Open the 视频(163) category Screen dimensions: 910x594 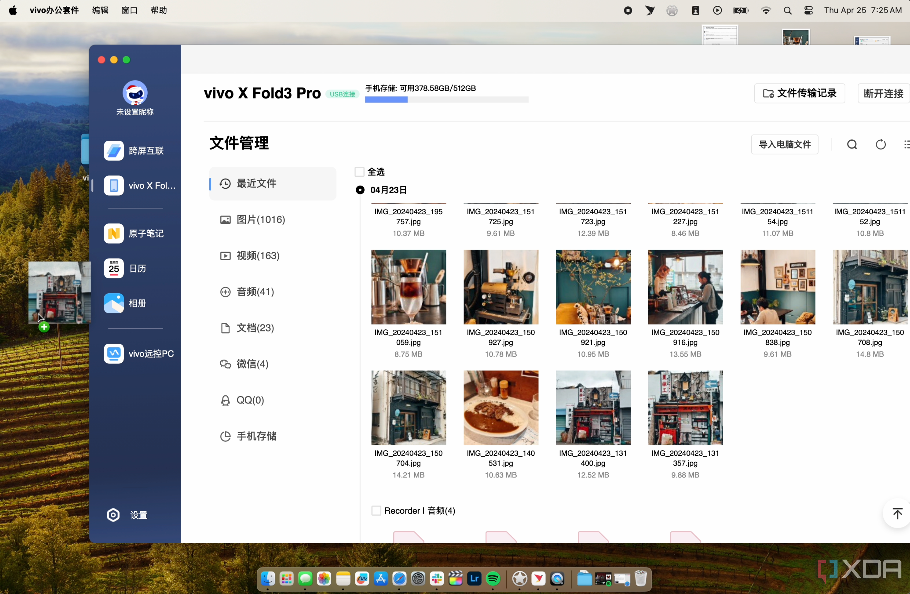pyautogui.click(x=250, y=255)
